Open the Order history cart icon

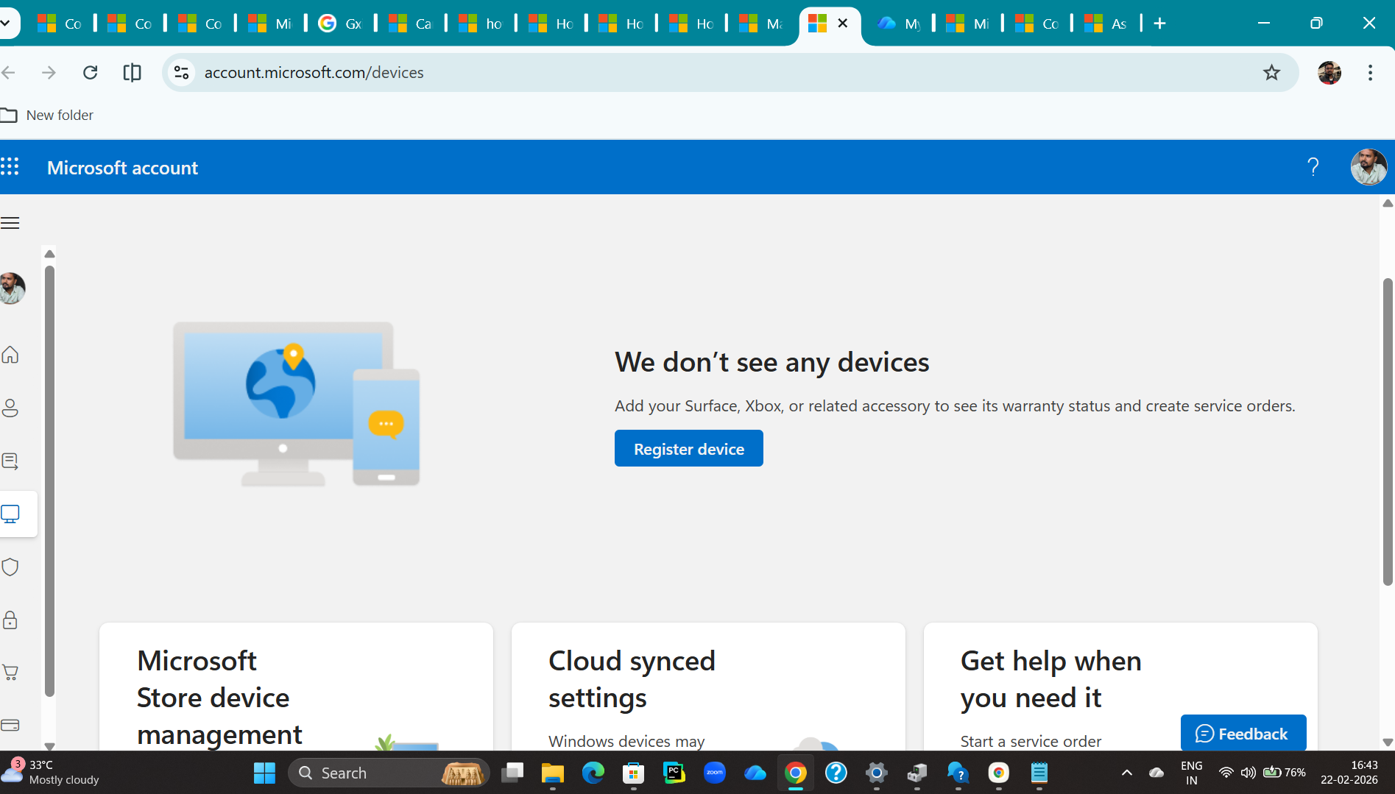pos(10,672)
